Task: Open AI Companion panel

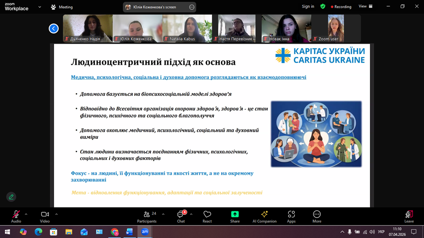Action: point(264,216)
